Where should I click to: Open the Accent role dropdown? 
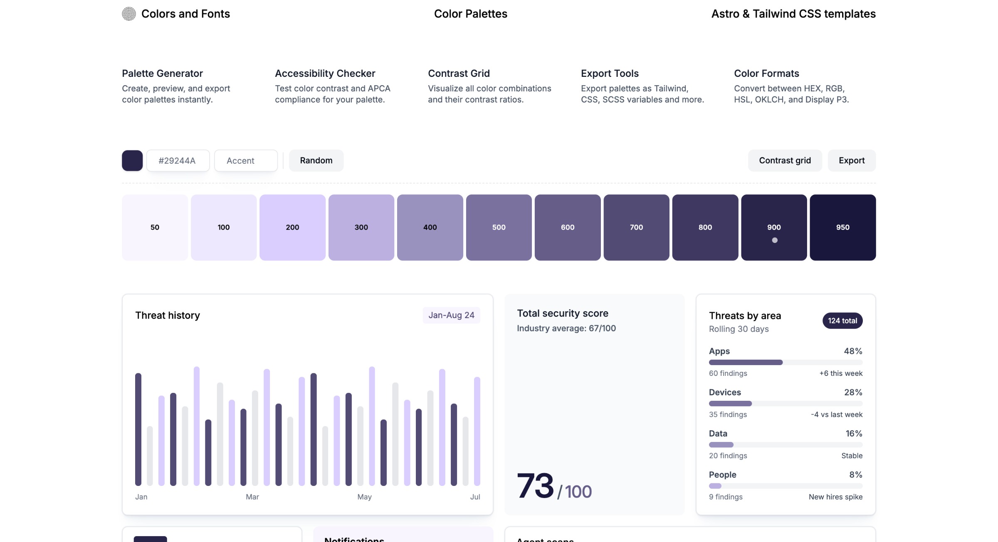click(245, 160)
